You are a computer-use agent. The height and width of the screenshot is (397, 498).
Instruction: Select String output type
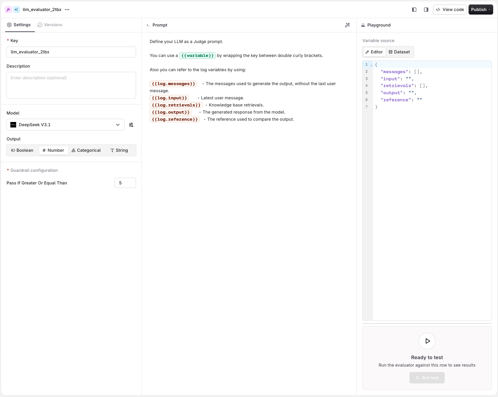[119, 150]
